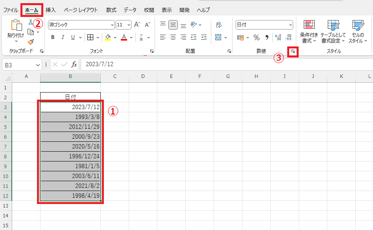
Task: Toggle Underline formatting
Action: click(73, 37)
